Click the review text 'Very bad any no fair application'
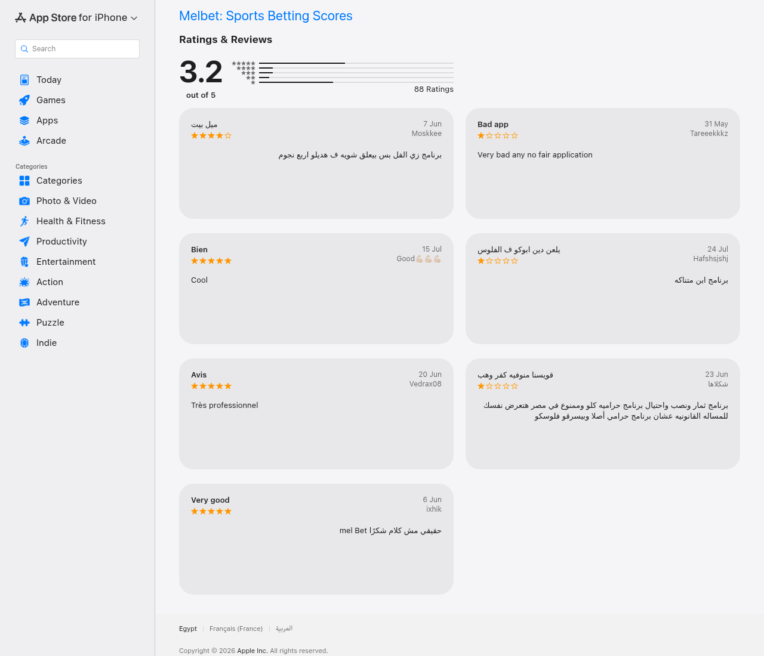Image resolution: width=764 pixels, height=656 pixels. 535,155
